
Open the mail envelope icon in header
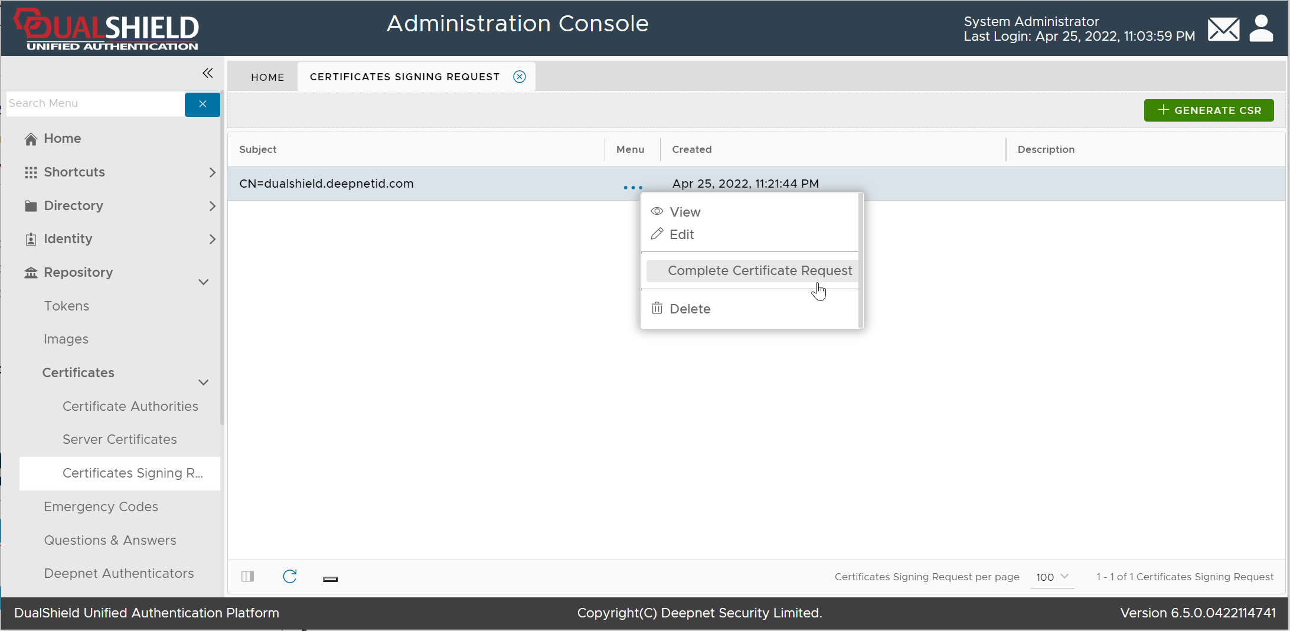(x=1223, y=29)
